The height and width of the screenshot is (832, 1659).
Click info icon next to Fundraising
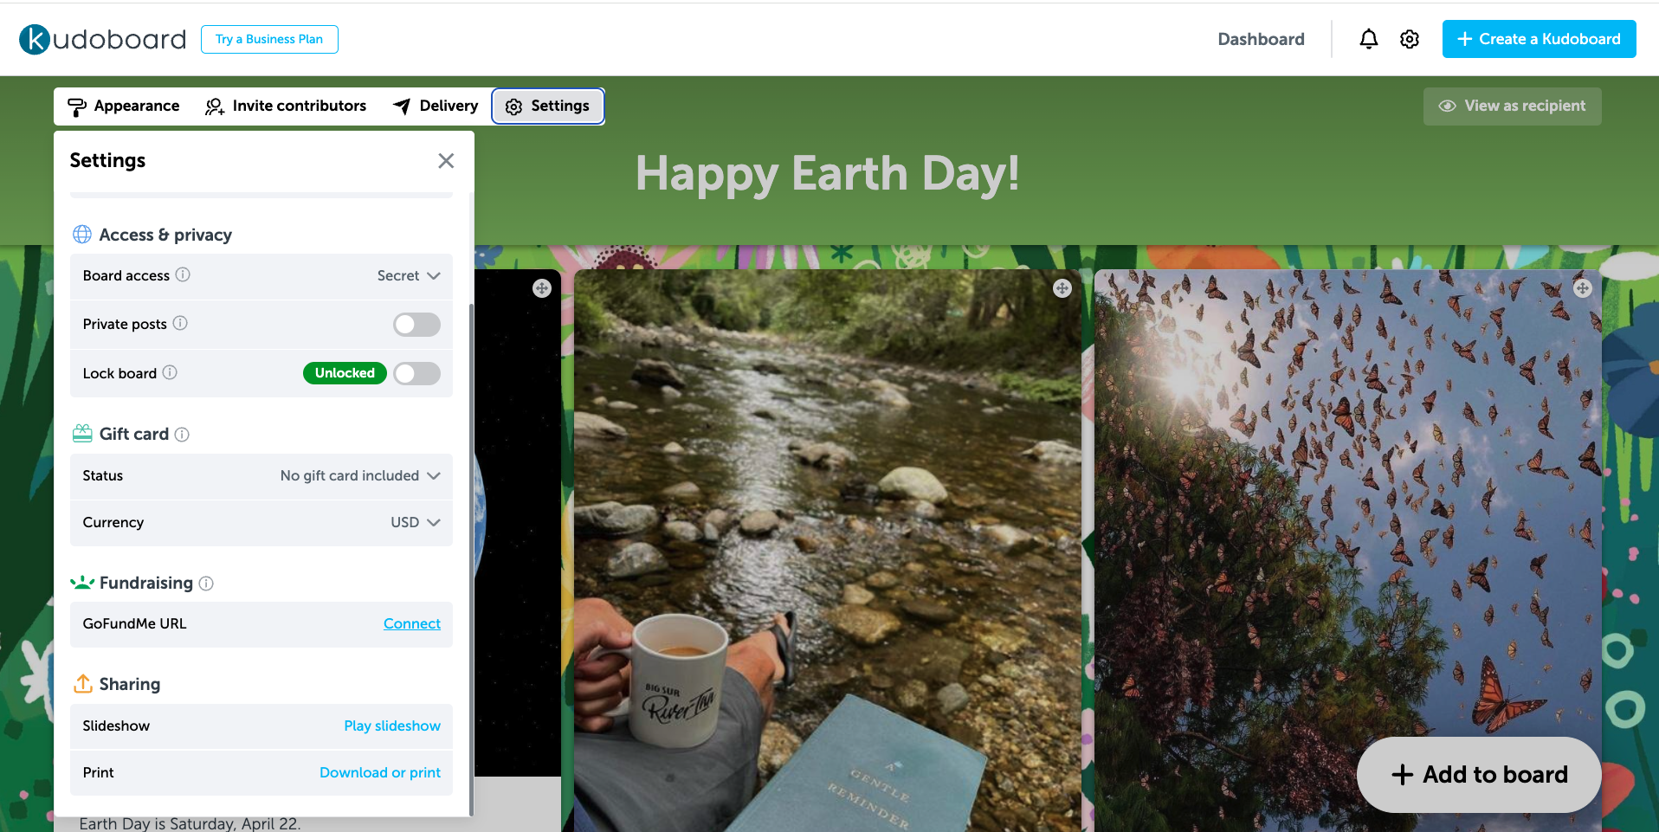pyautogui.click(x=206, y=584)
